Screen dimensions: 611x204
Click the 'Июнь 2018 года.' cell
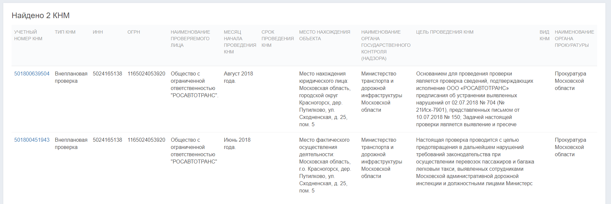coord(237,144)
